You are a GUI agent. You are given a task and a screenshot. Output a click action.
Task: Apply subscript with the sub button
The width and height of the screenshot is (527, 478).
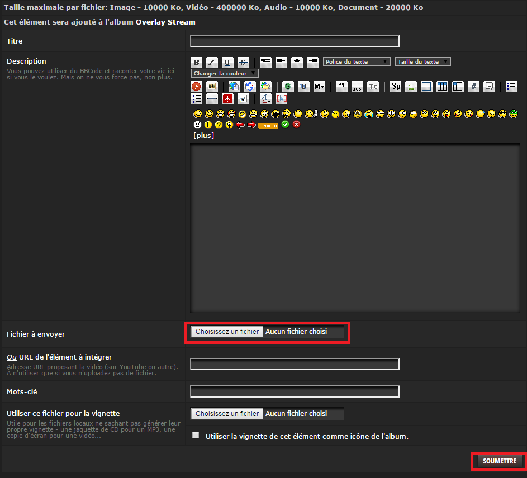(357, 87)
